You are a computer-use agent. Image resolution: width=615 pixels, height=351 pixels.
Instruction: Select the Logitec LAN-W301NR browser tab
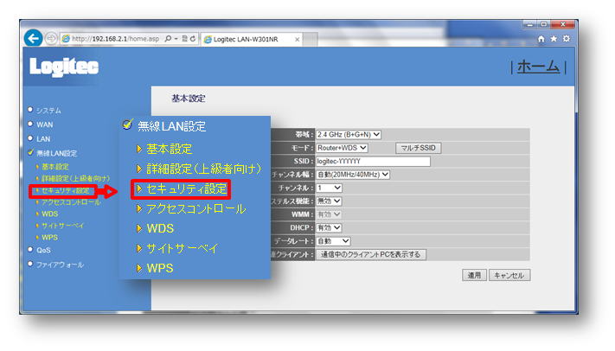(x=252, y=39)
